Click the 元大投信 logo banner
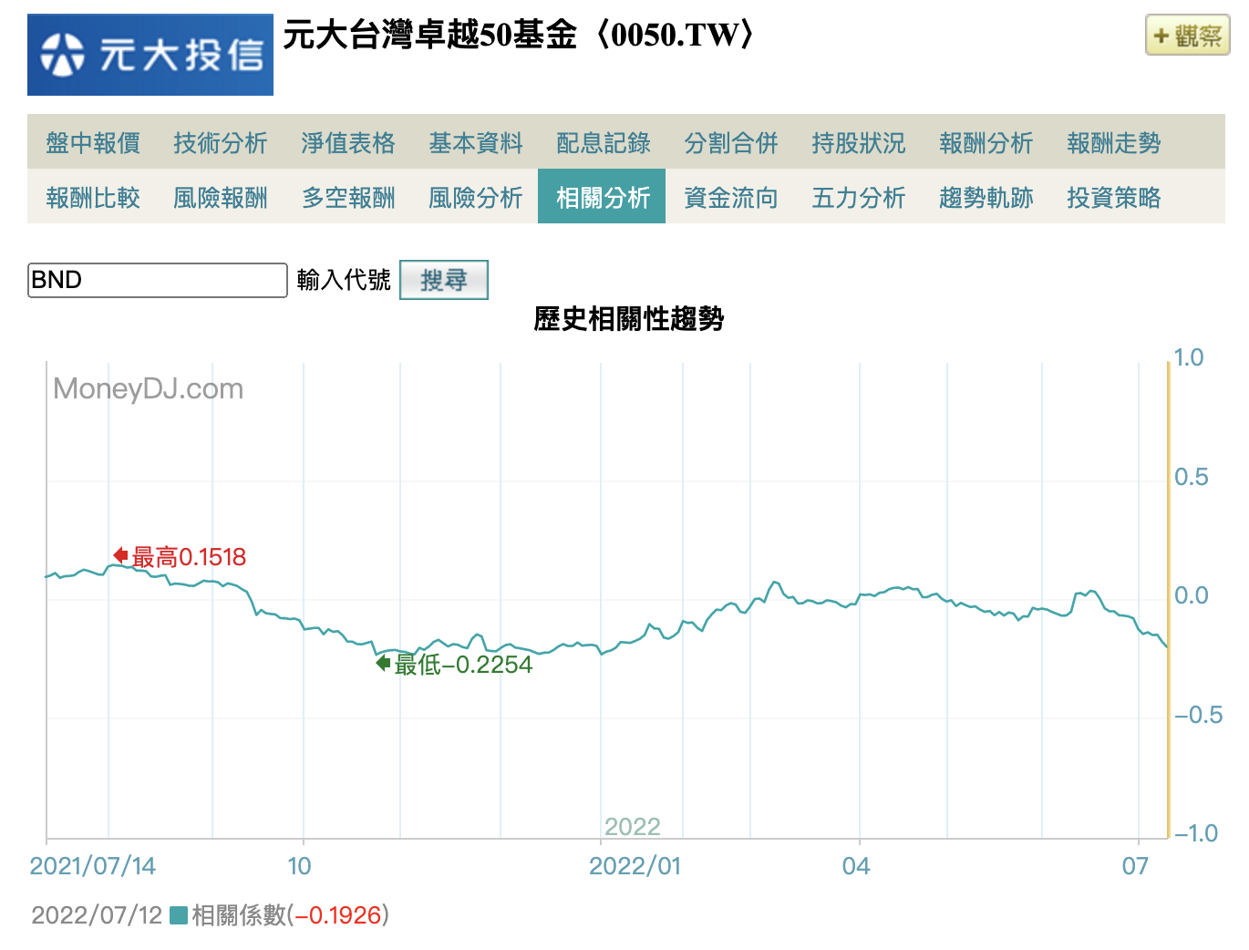This screenshot has height=950, width=1249. (x=150, y=55)
